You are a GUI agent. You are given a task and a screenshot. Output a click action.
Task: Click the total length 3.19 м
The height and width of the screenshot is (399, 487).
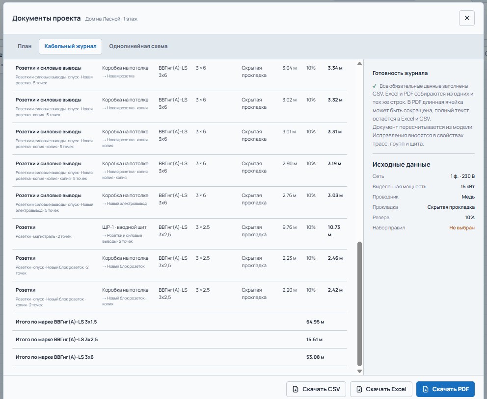point(334,164)
